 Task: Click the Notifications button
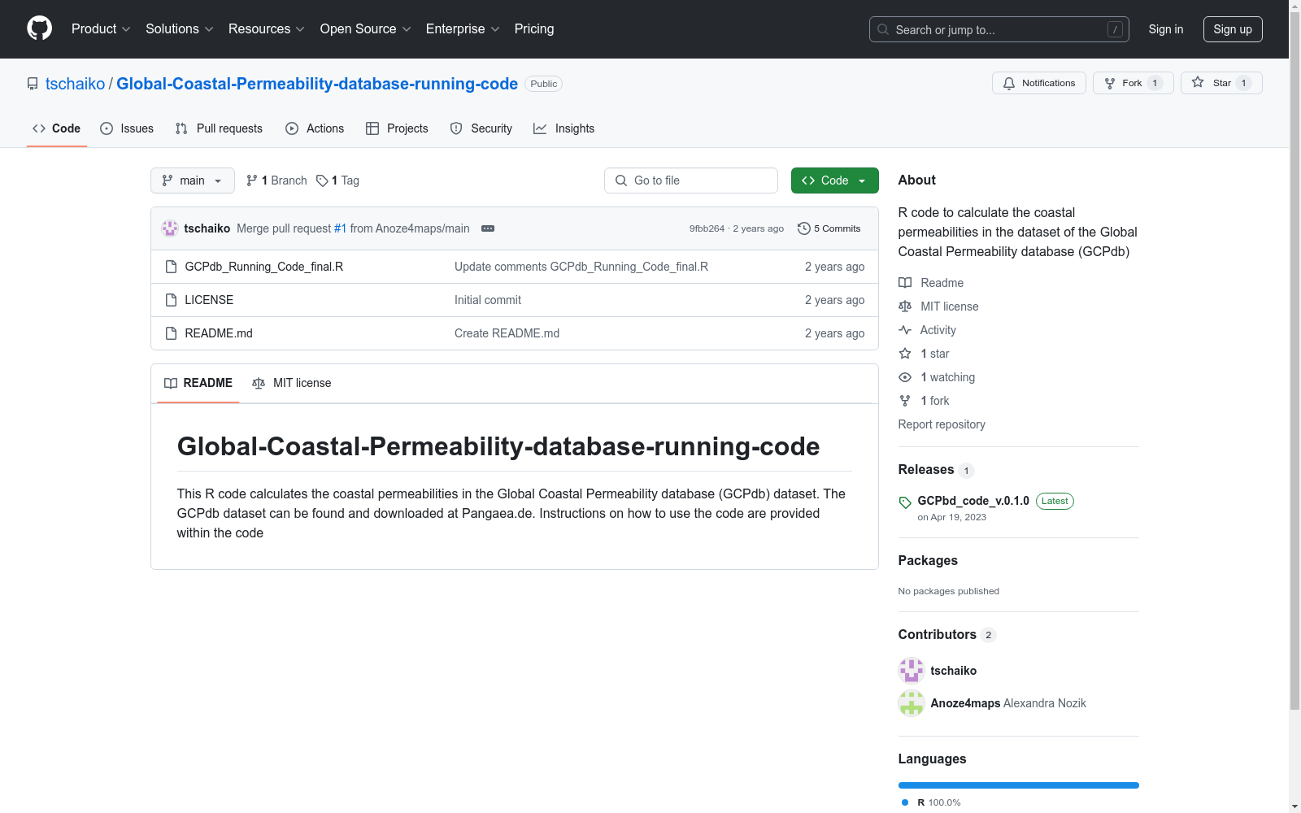(1039, 83)
